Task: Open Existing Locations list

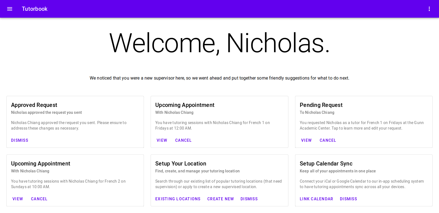Action: pyautogui.click(x=178, y=199)
